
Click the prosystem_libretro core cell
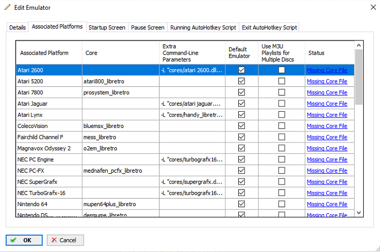coord(121,92)
